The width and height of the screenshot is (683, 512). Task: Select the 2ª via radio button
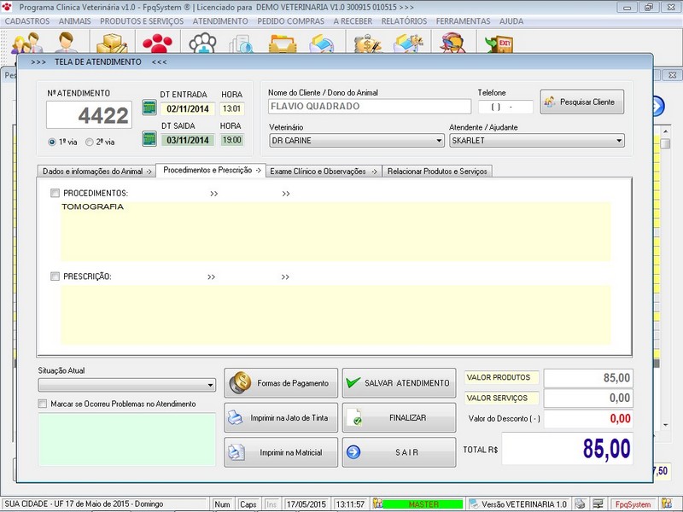(x=89, y=143)
